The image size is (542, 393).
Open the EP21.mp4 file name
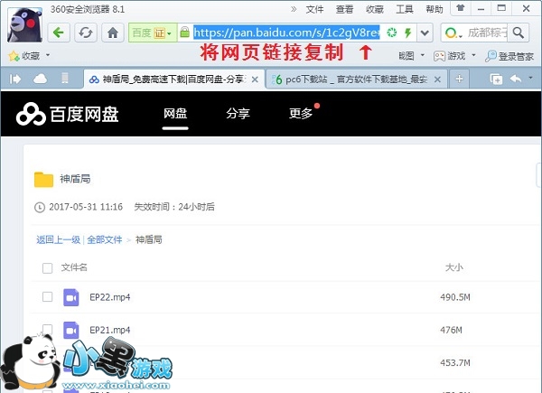[x=110, y=330]
